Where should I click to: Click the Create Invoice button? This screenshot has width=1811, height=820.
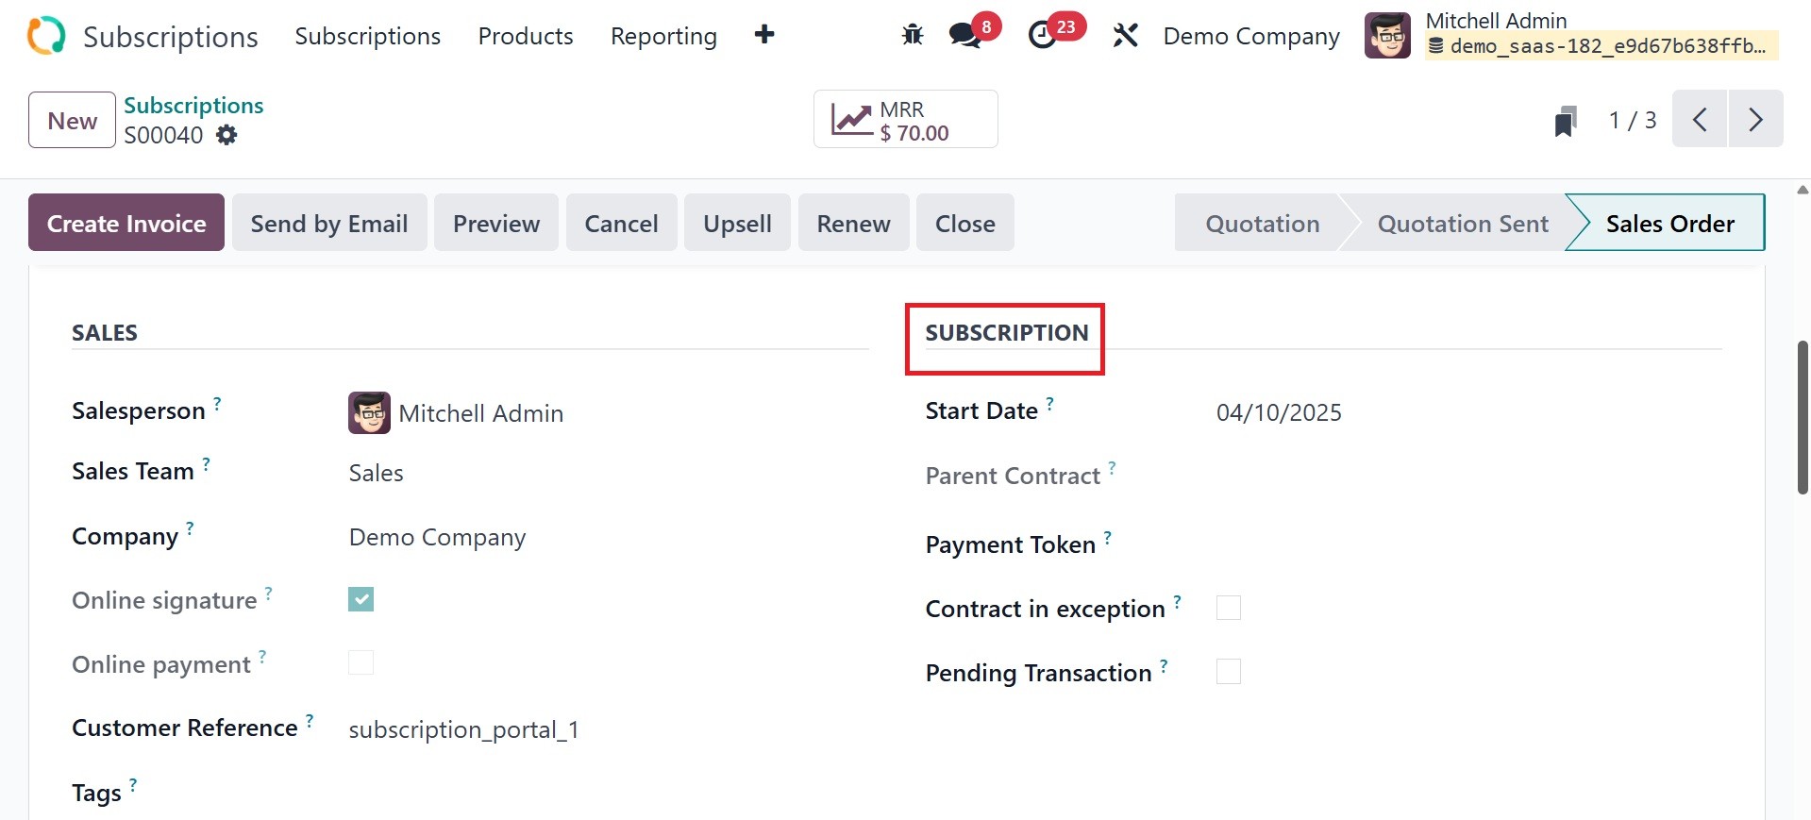pyautogui.click(x=126, y=223)
